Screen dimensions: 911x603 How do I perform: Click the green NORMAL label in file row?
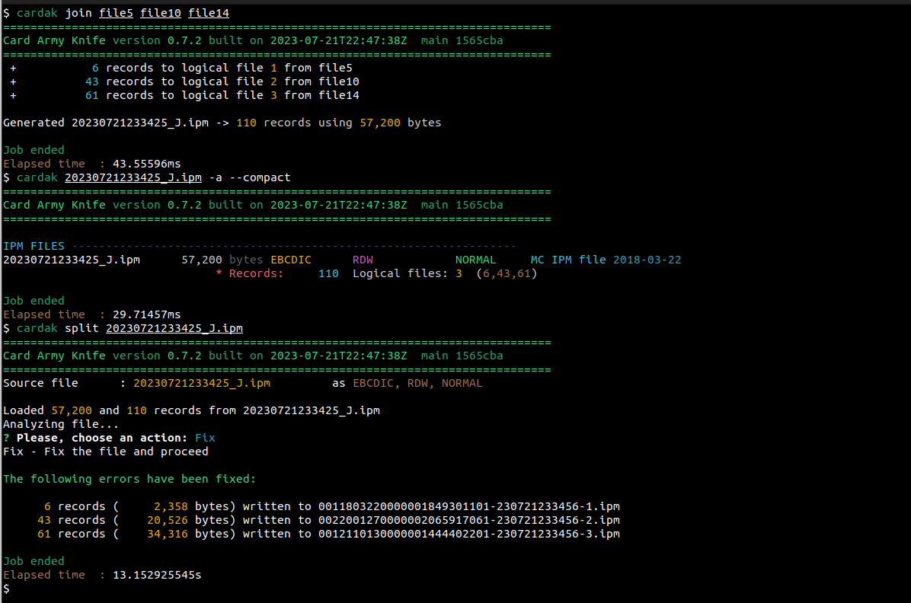[x=475, y=260]
